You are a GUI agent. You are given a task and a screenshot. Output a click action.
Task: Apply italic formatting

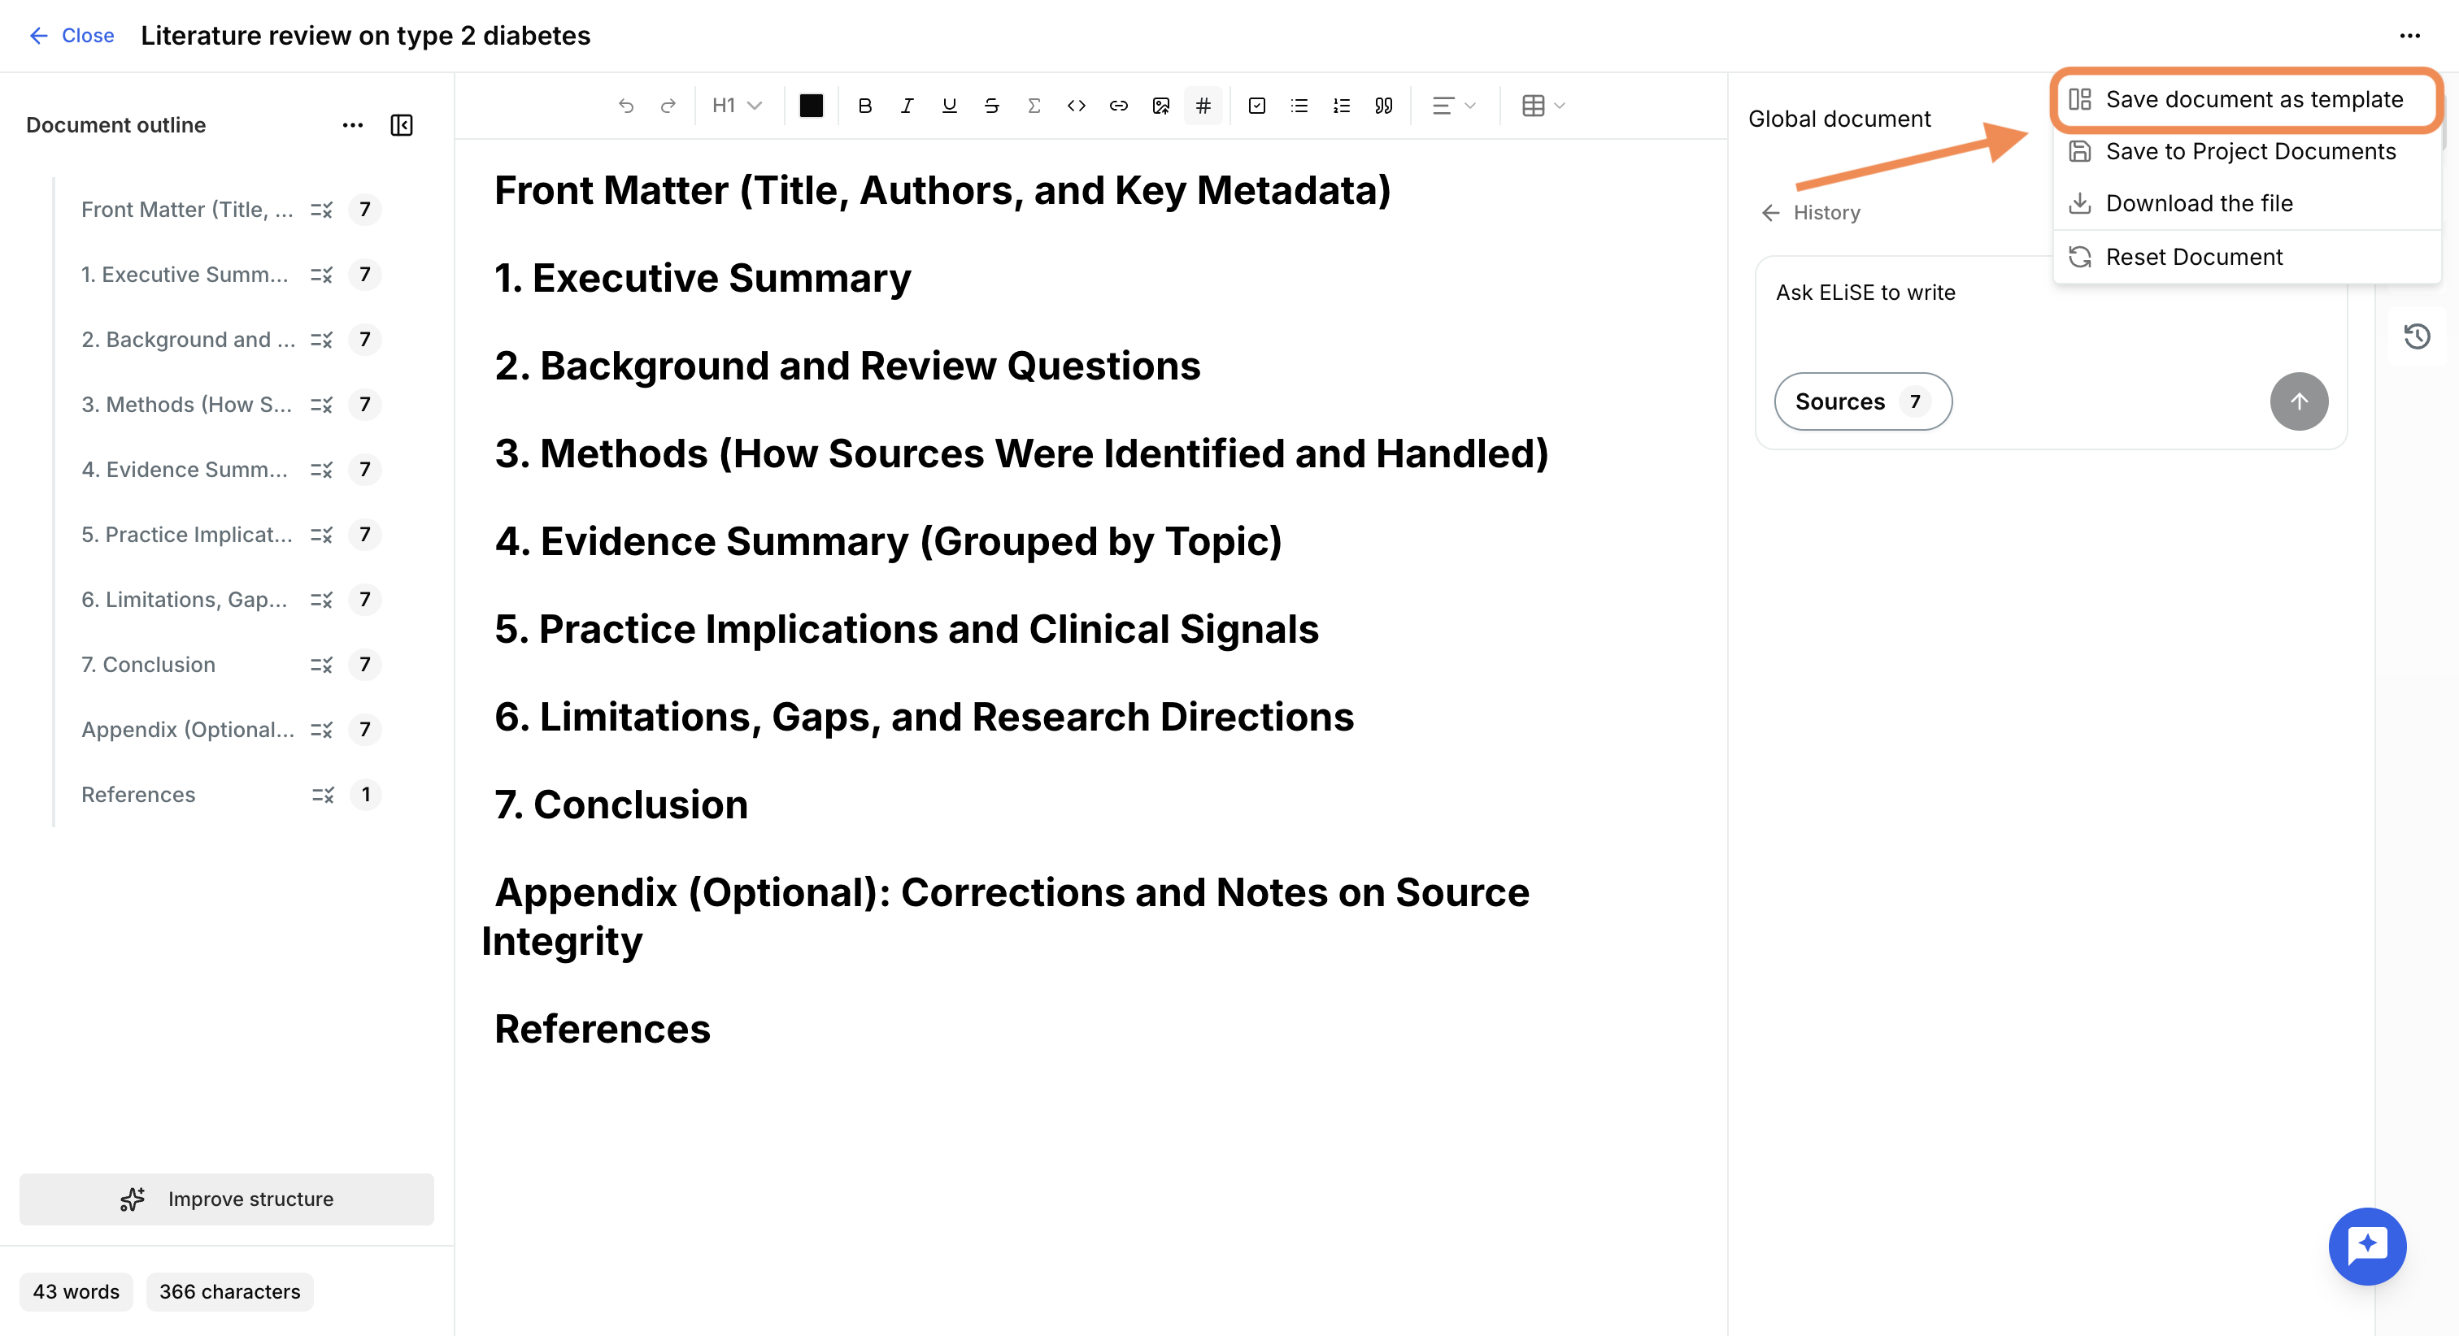coord(907,106)
